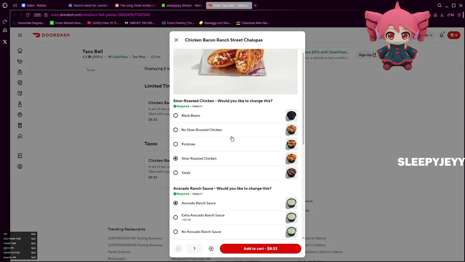Click the quantity plus icon
Image resolution: width=465 pixels, height=262 pixels.
(211, 249)
